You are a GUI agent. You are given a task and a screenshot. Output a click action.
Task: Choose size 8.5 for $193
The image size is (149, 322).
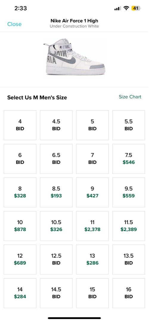(x=56, y=192)
